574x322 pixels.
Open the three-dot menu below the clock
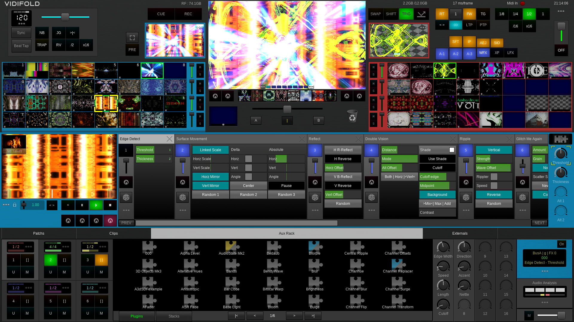tap(561, 11)
